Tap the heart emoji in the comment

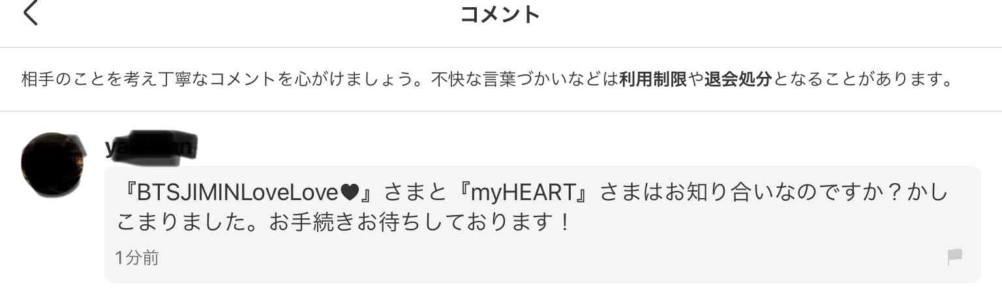pyautogui.click(x=350, y=192)
